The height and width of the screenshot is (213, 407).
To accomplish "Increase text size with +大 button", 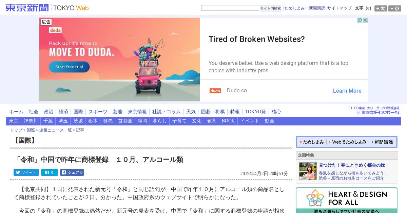I will pos(381,8).
